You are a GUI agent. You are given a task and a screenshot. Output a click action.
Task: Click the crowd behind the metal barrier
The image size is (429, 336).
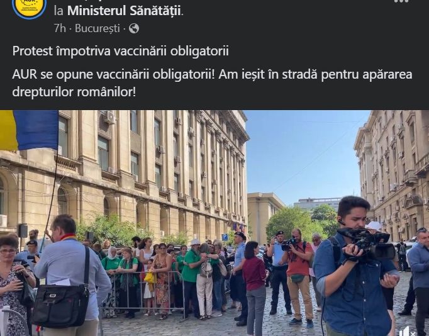point(164,276)
